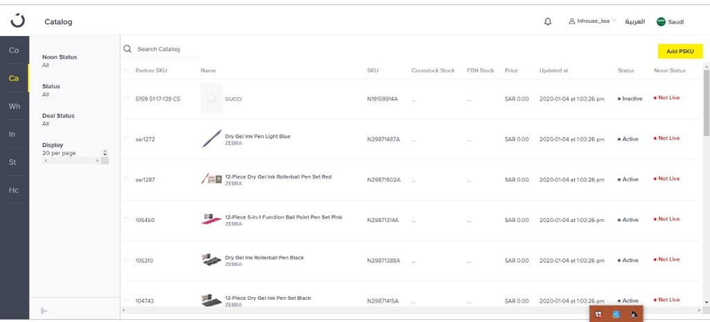
Task: Open the Deal Status filter dropdown
Action: (x=58, y=120)
